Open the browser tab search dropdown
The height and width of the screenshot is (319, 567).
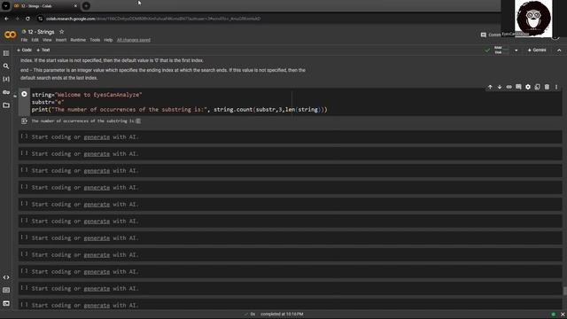(6, 6)
